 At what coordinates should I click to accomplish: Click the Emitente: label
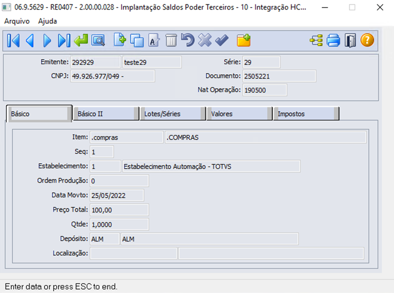click(55, 62)
